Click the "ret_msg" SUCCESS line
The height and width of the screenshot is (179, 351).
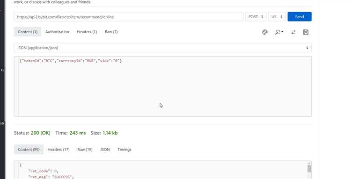click(x=51, y=177)
